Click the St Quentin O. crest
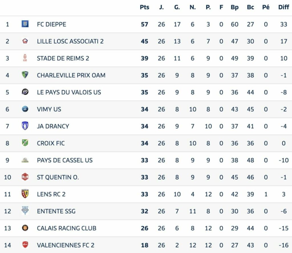 [25, 177]
